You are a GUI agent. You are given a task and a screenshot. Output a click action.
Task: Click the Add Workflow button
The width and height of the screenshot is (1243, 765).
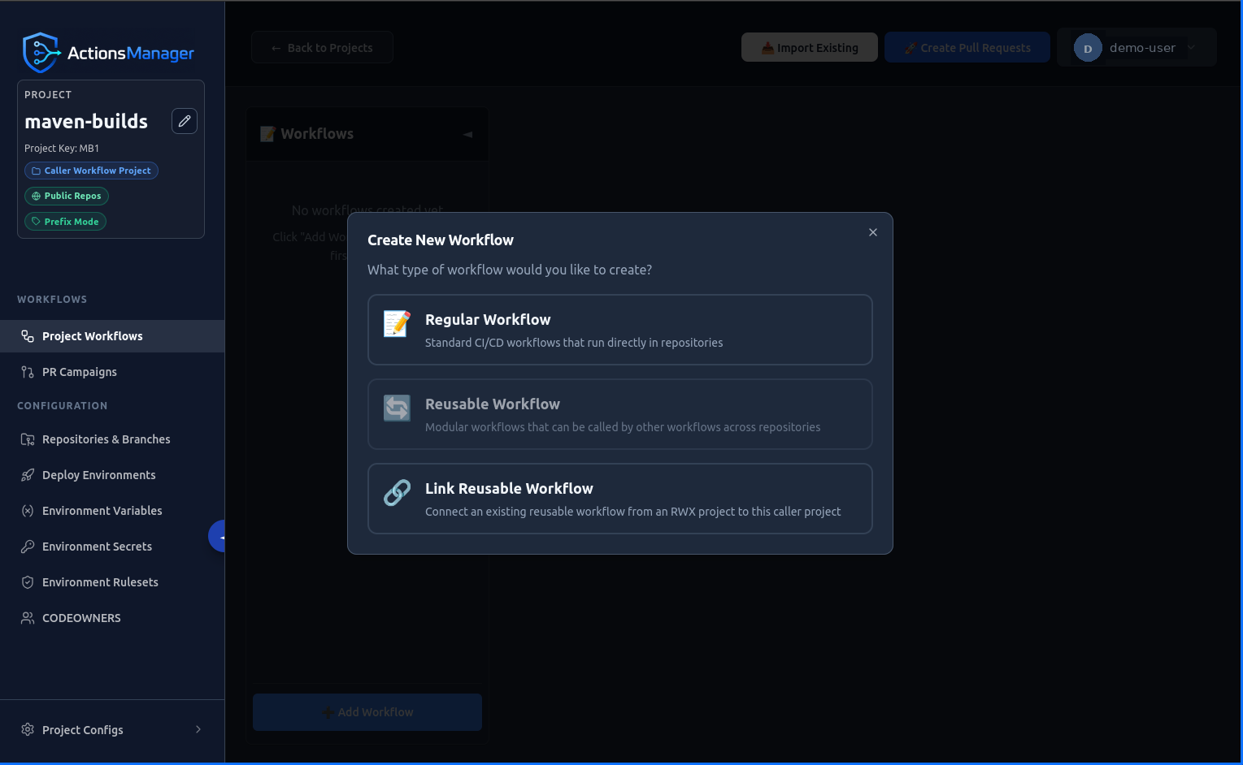[367, 712]
